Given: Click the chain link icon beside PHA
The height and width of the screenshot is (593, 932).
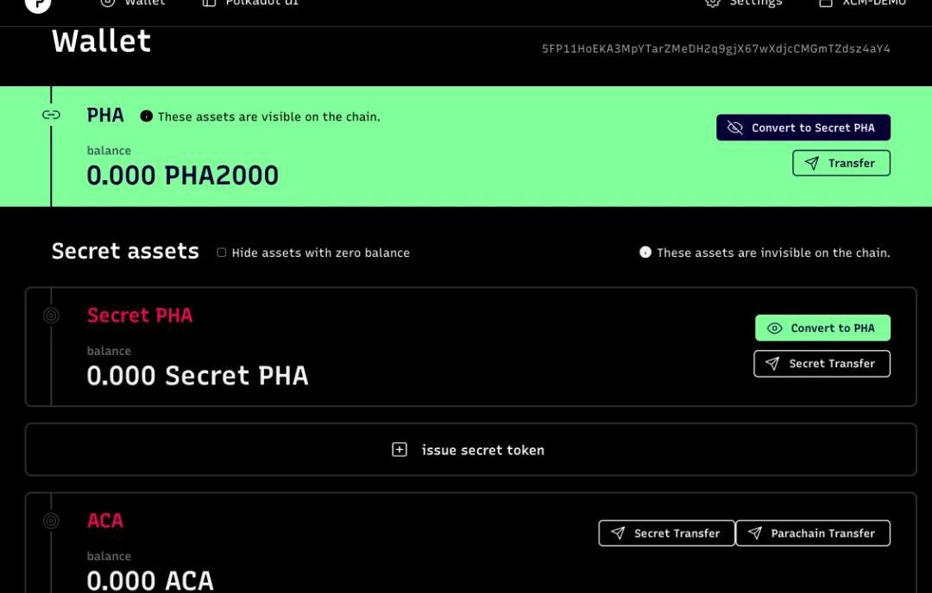Looking at the screenshot, I should (51, 115).
